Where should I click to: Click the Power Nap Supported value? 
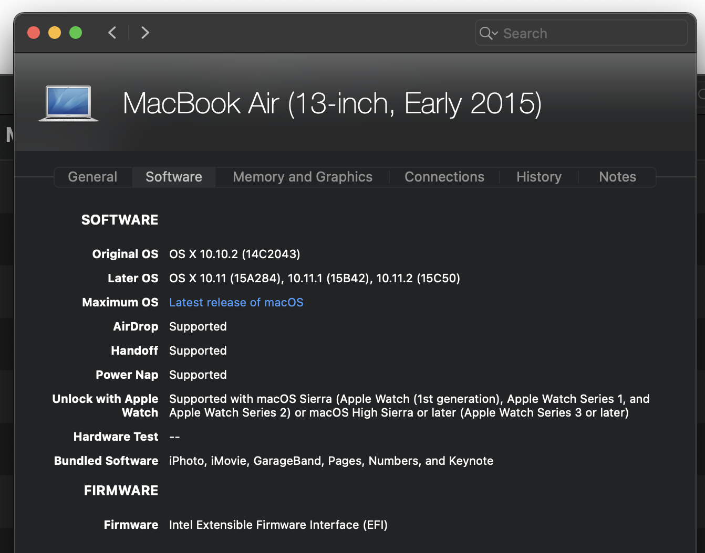pyautogui.click(x=198, y=375)
